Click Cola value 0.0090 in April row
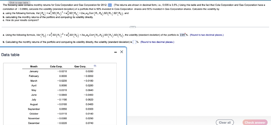This screenshot has height=125, width=271. point(63,85)
